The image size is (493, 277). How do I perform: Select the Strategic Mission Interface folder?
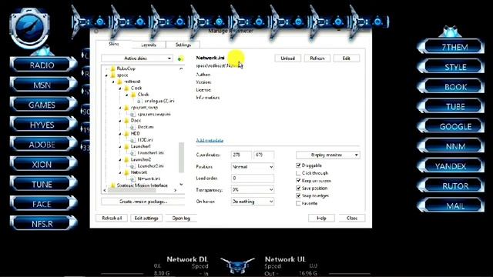[x=142, y=185]
